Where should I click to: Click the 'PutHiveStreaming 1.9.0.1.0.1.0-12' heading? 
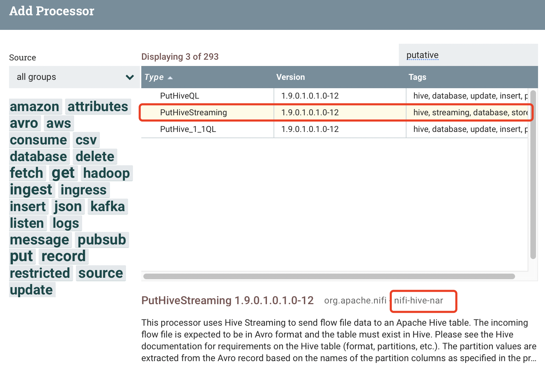[x=228, y=300]
